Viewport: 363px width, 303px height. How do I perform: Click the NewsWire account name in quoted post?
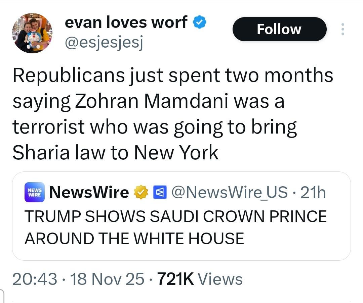(x=89, y=192)
